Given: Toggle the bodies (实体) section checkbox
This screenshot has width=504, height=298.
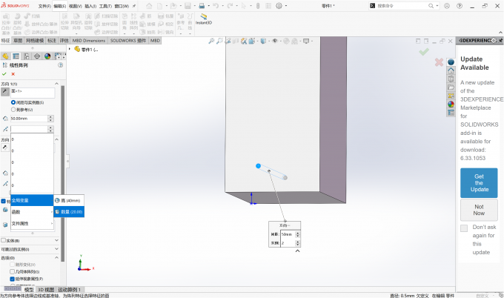Looking at the screenshot, I should click(3, 240).
